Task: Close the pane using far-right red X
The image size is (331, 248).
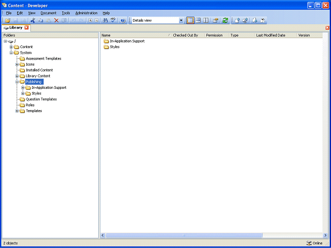Action: 327,27
